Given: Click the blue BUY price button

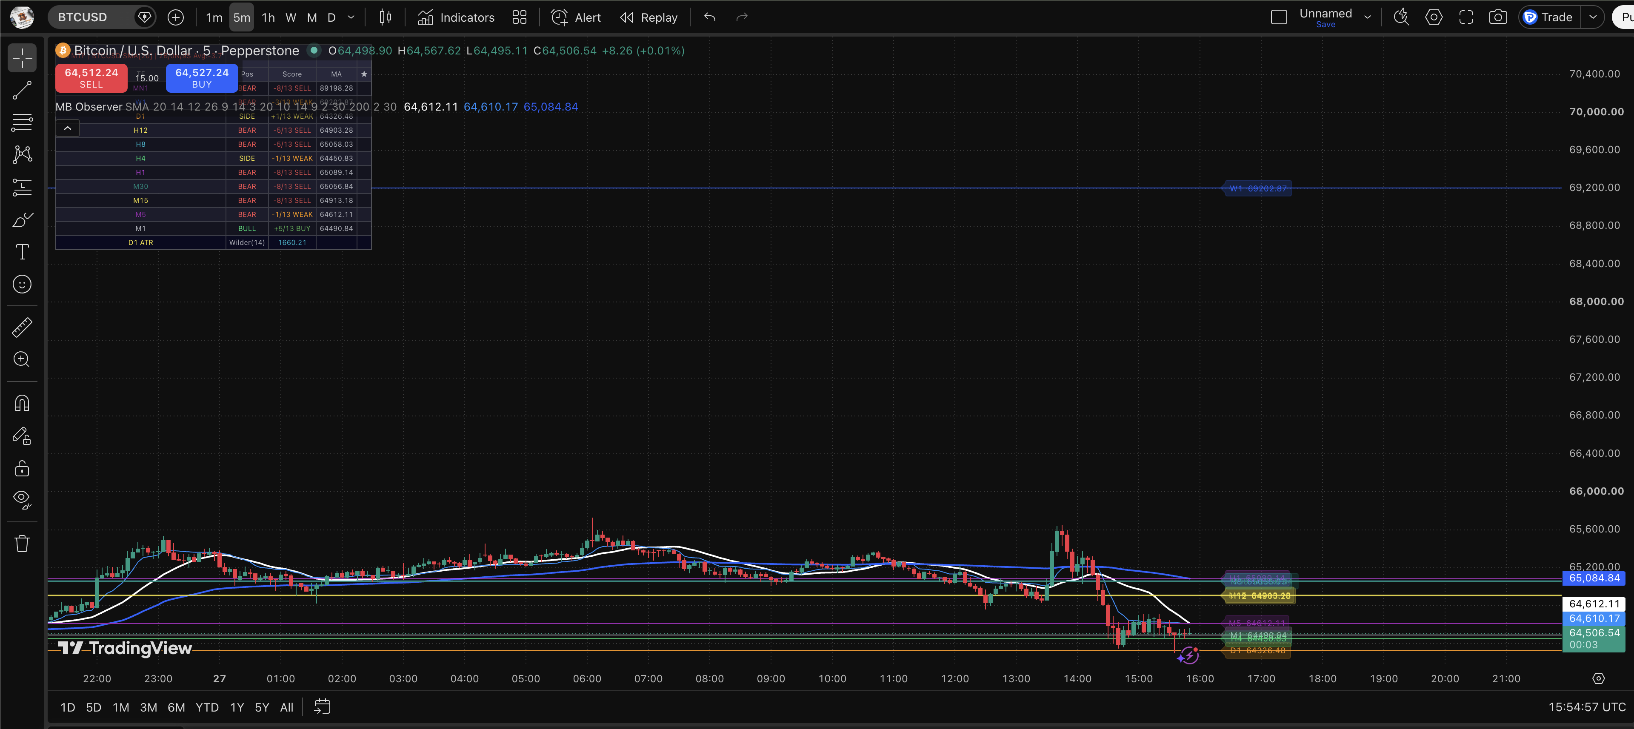Looking at the screenshot, I should [202, 78].
